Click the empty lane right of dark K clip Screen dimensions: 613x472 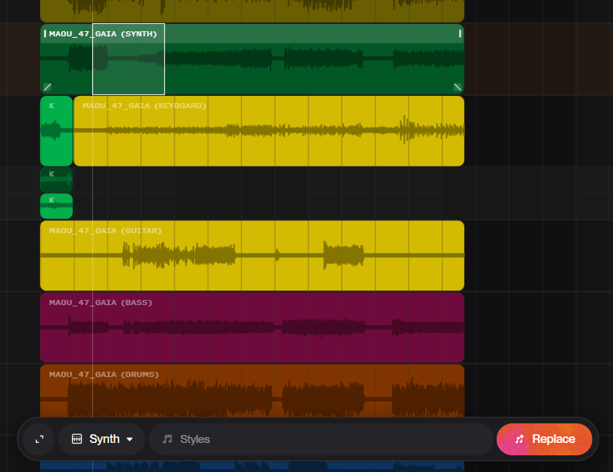[x=291, y=179]
